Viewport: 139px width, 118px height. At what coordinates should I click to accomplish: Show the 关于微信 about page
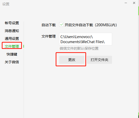click(x=12, y=62)
